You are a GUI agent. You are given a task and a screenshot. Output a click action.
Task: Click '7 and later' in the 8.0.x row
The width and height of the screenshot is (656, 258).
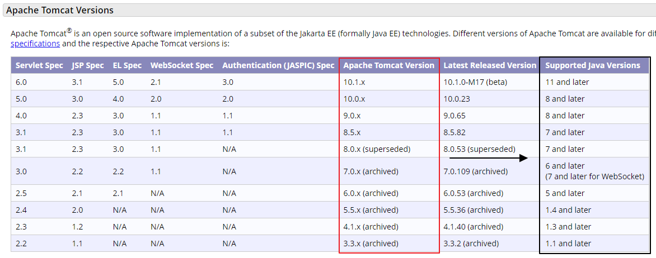pyautogui.click(x=565, y=149)
